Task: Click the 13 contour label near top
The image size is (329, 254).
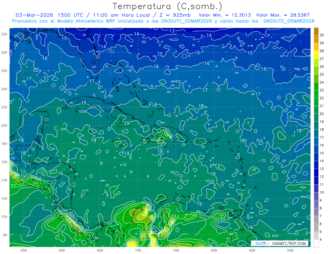Action: 172,31
